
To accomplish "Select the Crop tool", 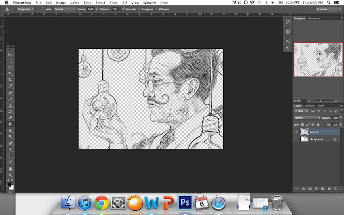I will (x=10, y=80).
